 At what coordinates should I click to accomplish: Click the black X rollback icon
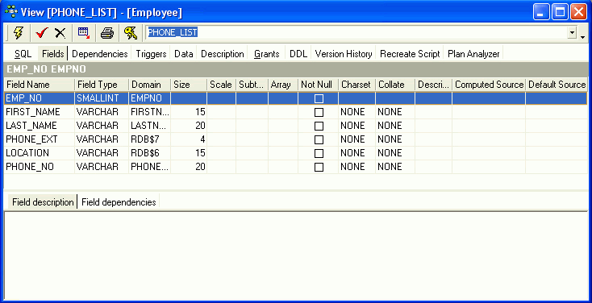pyautogui.click(x=60, y=33)
